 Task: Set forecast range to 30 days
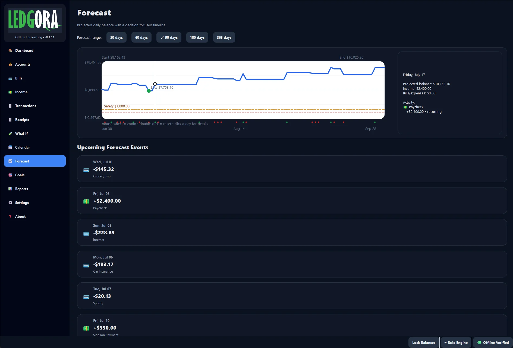(117, 37)
